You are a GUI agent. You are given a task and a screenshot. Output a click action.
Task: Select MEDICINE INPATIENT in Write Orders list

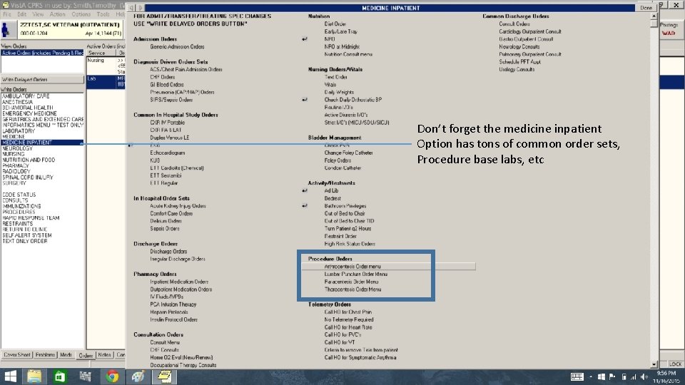click(42, 143)
